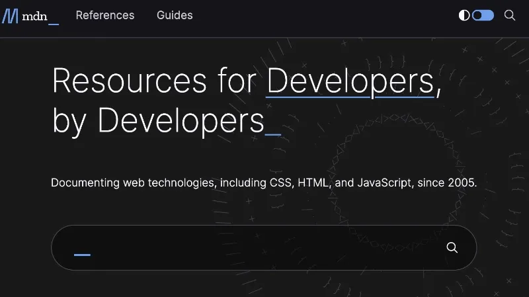This screenshot has width=529, height=297.
Task: Click the blue underscore after 'by Developers'
Action: pos(272,133)
